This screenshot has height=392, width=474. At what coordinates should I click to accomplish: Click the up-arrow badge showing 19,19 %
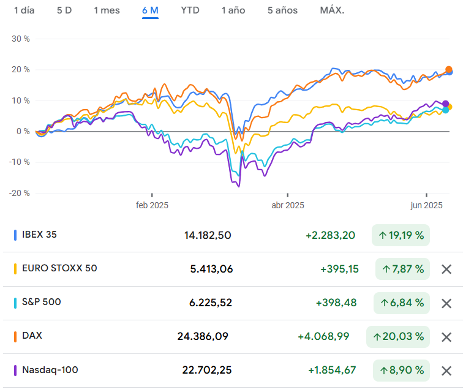(x=401, y=235)
